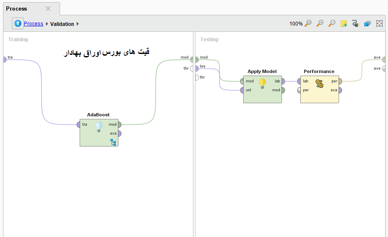Open the Process breadcrumb link
Viewport: 388px width, 237px height.
(x=33, y=24)
